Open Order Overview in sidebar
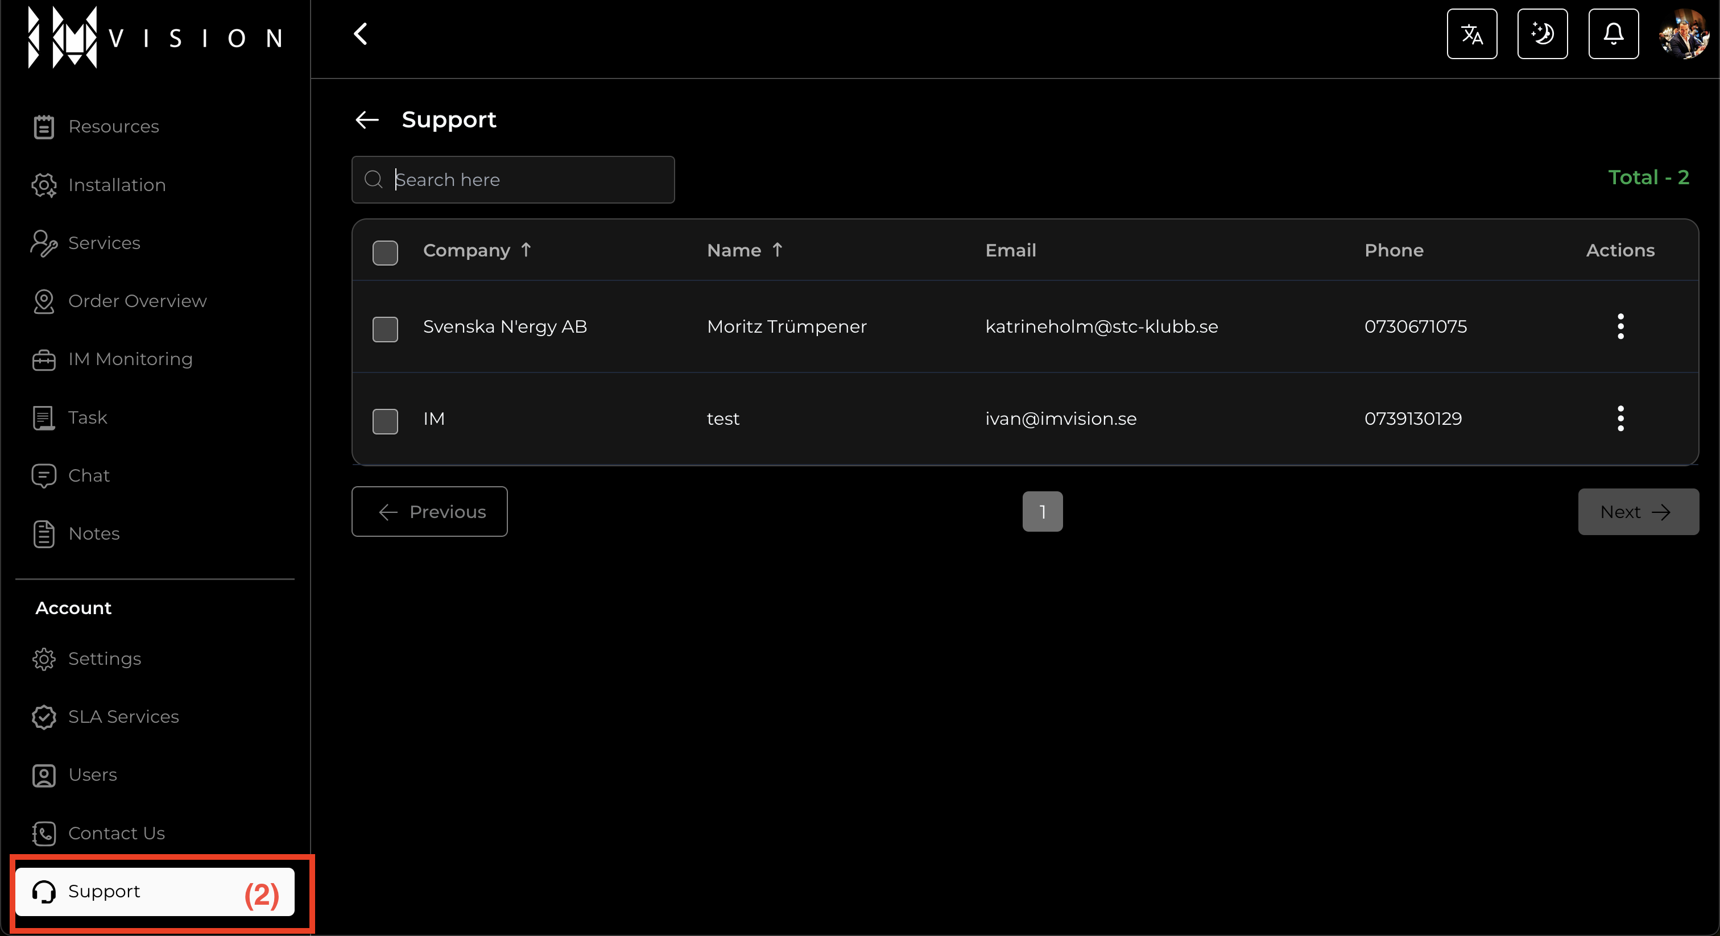This screenshot has height=936, width=1720. click(x=137, y=301)
